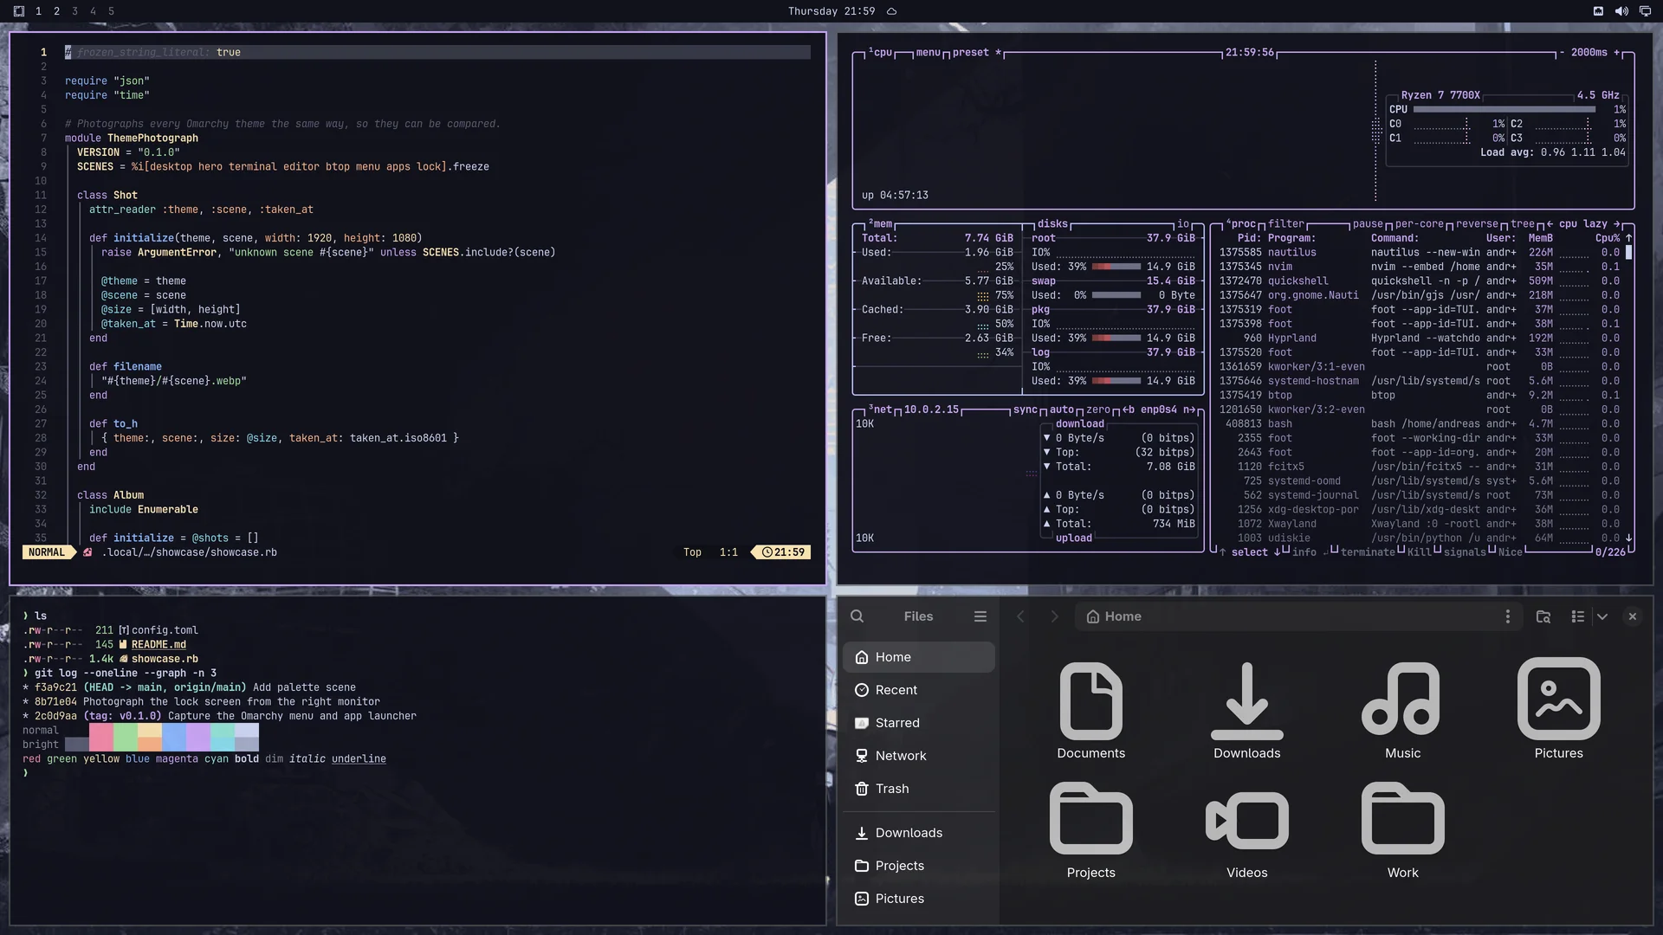Toggle tree view in btop processes
The image size is (1663, 935).
[x=1523, y=224]
